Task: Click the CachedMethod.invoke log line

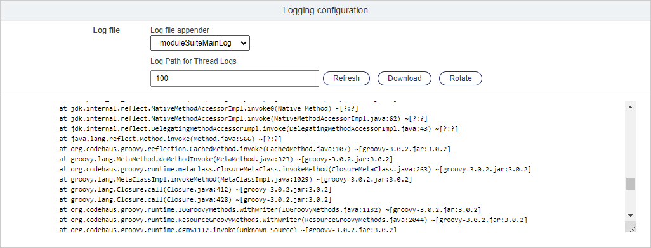Action: point(255,149)
